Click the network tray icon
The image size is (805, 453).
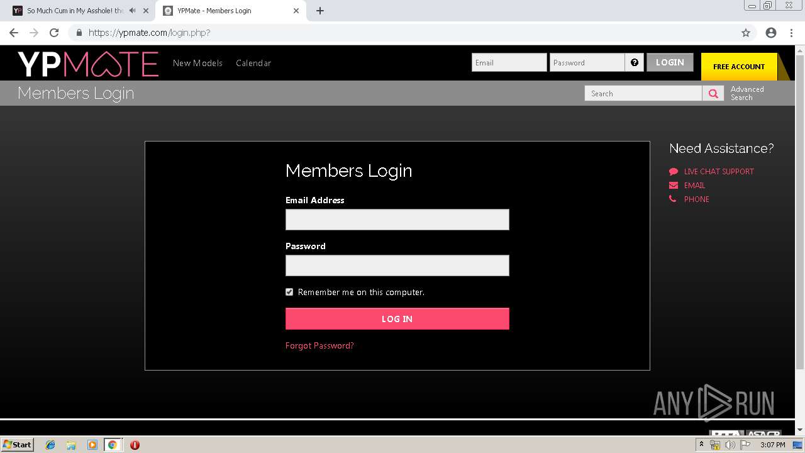click(x=715, y=445)
